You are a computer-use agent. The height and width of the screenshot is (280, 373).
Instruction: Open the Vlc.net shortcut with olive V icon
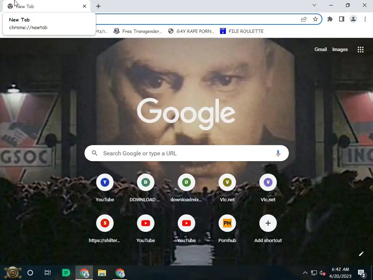pos(227,188)
